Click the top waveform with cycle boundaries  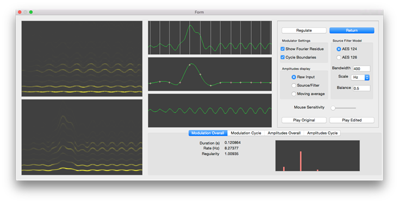click(x=210, y=37)
